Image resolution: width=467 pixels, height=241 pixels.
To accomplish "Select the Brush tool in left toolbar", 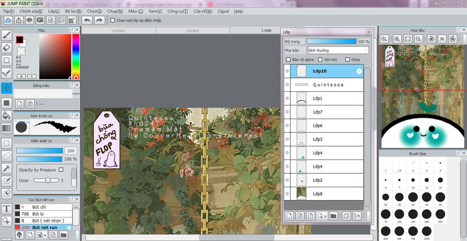I will [6, 35].
